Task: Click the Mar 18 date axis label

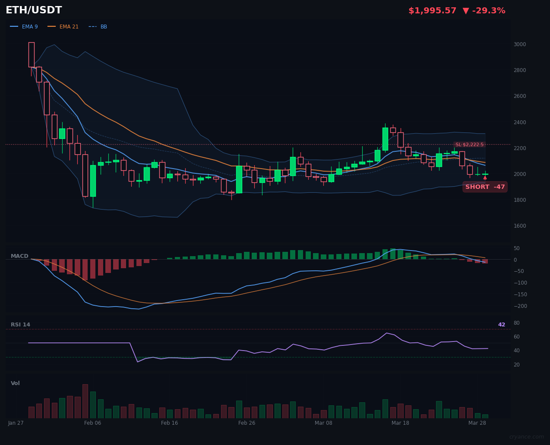Action: [400, 423]
